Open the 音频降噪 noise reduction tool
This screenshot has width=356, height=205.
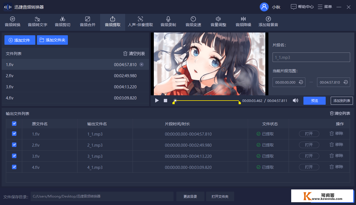[x=243, y=22]
